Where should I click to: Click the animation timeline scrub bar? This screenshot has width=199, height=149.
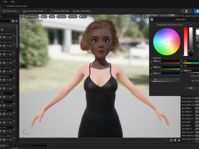point(93,140)
